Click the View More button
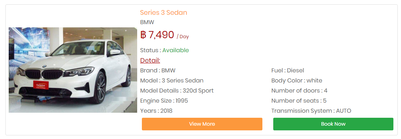 click(202, 124)
